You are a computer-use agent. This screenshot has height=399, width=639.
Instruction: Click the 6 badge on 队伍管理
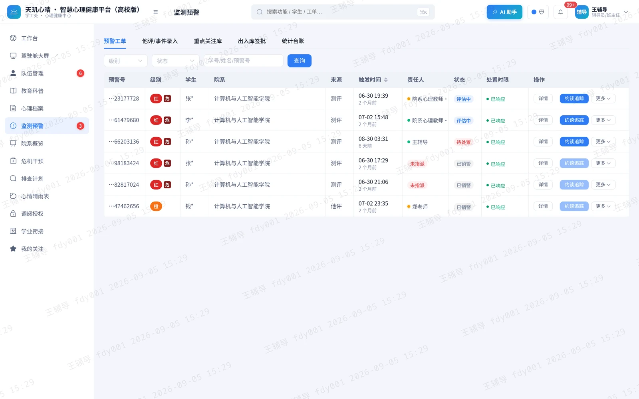point(80,73)
